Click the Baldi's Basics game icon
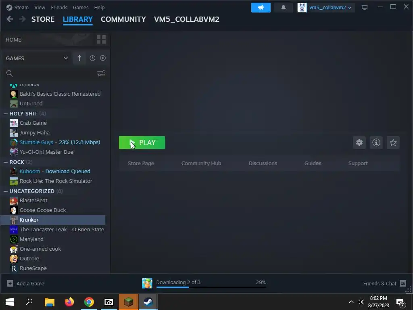 pos(13,94)
